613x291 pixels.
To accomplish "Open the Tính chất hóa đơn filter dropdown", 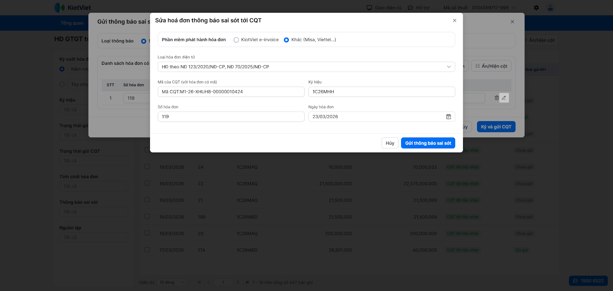I will click(x=93, y=186).
